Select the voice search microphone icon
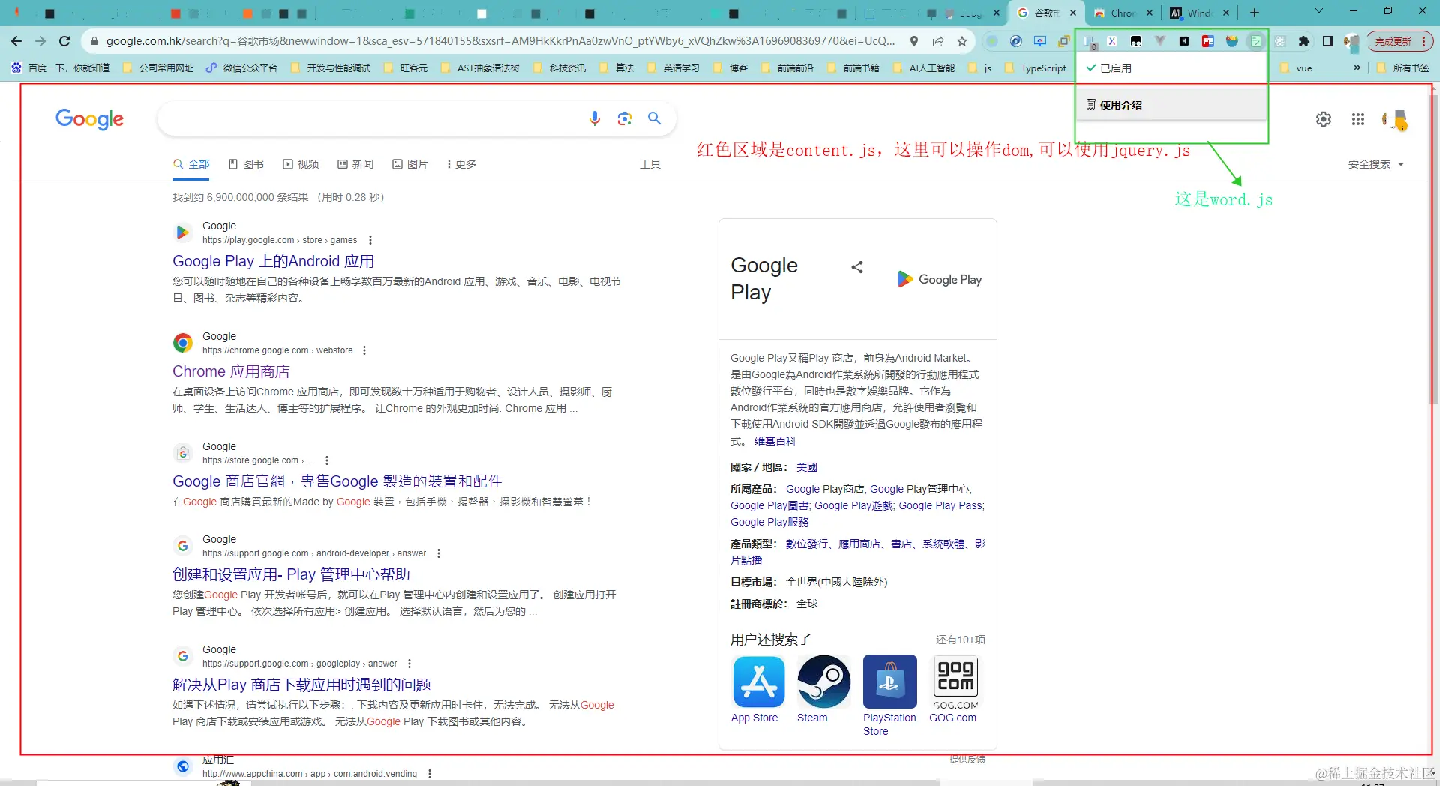 click(x=595, y=118)
